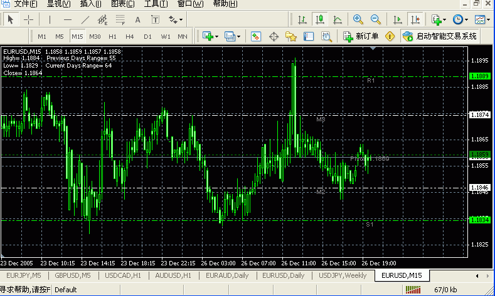Switch to the EURUSD,Daily chart tab

coord(283,275)
